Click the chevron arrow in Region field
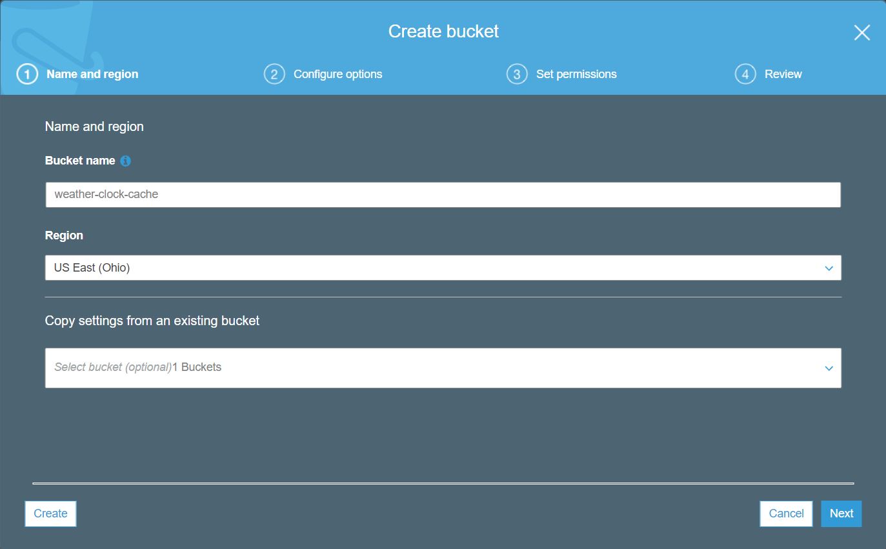 [x=829, y=268]
